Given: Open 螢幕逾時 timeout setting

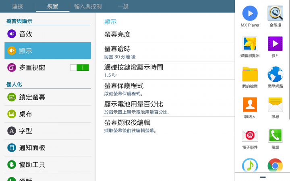Looking at the screenshot, I should [x=168, y=52].
